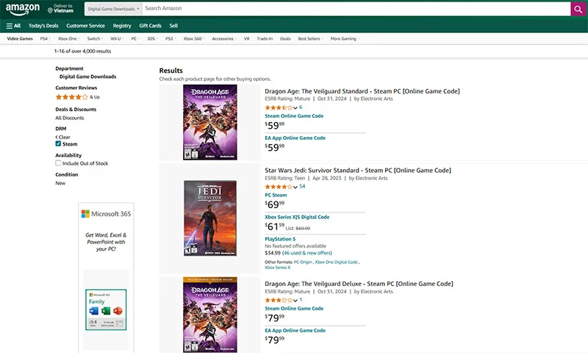This screenshot has width=588, height=353.
Task: Open 46 used & new offers
Action: (307, 253)
